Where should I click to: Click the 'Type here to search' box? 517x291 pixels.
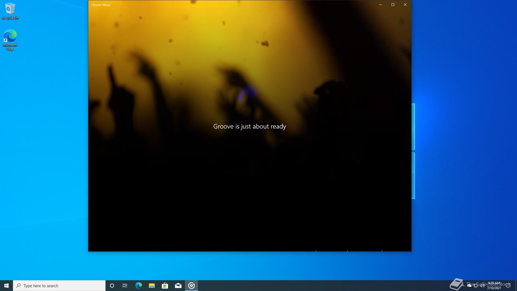(x=59, y=286)
